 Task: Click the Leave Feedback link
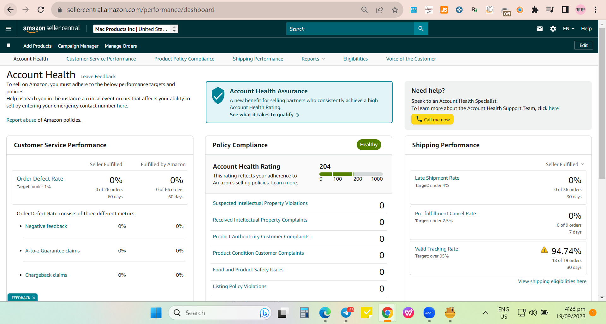tap(98, 77)
